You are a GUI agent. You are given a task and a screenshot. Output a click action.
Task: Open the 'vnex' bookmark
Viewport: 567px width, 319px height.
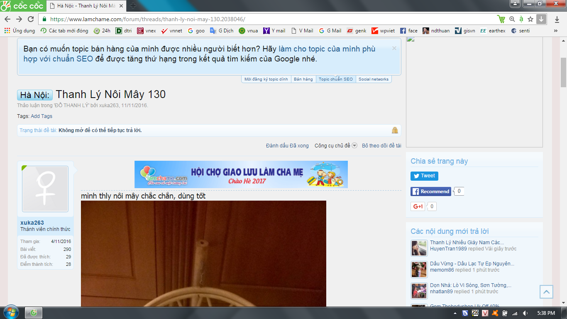(147, 31)
